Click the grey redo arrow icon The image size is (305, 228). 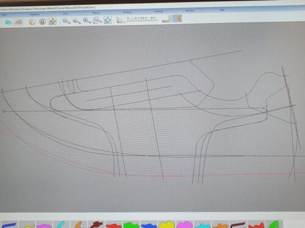[x=19, y=22]
